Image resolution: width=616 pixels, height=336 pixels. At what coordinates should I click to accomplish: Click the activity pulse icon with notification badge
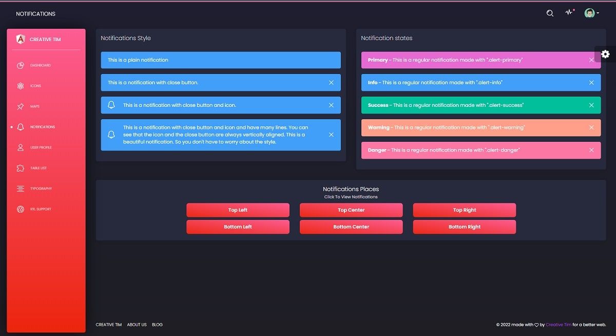pyautogui.click(x=569, y=12)
